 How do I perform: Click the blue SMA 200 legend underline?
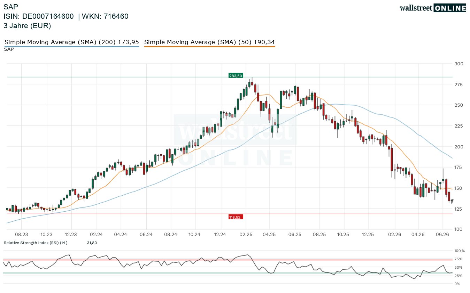[x=72, y=47]
